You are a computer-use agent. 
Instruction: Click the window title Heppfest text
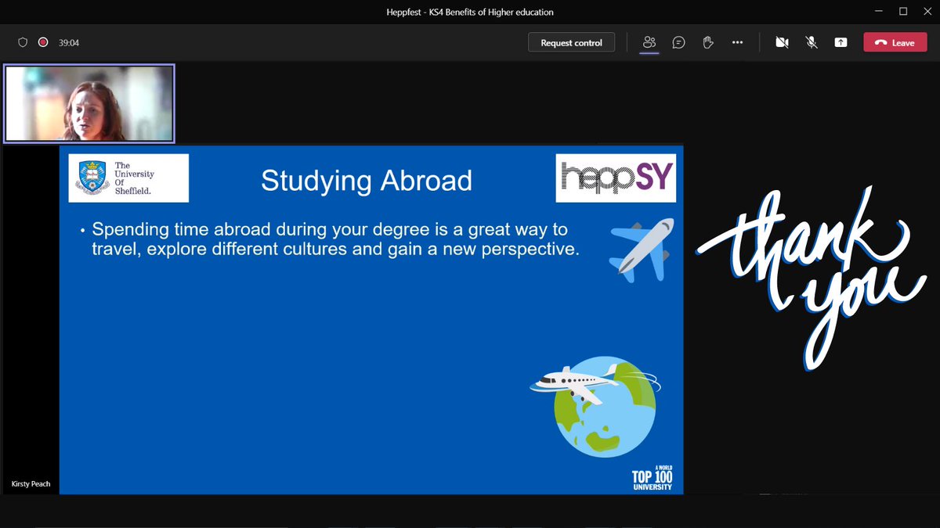pyautogui.click(x=470, y=11)
